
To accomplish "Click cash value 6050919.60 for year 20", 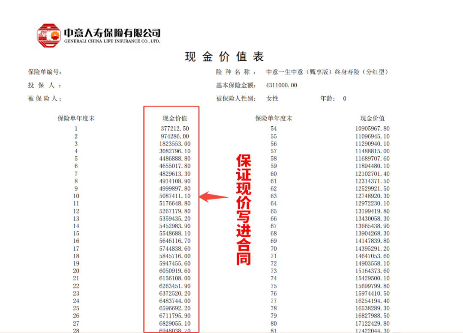I will point(175,271).
